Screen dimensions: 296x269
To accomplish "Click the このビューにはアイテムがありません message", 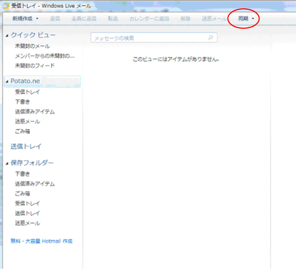I will pos(176,60).
